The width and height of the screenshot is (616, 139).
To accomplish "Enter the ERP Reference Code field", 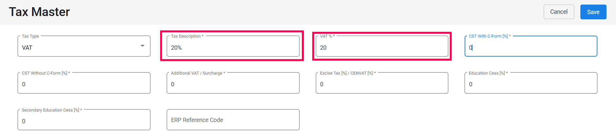I will tap(233, 120).
